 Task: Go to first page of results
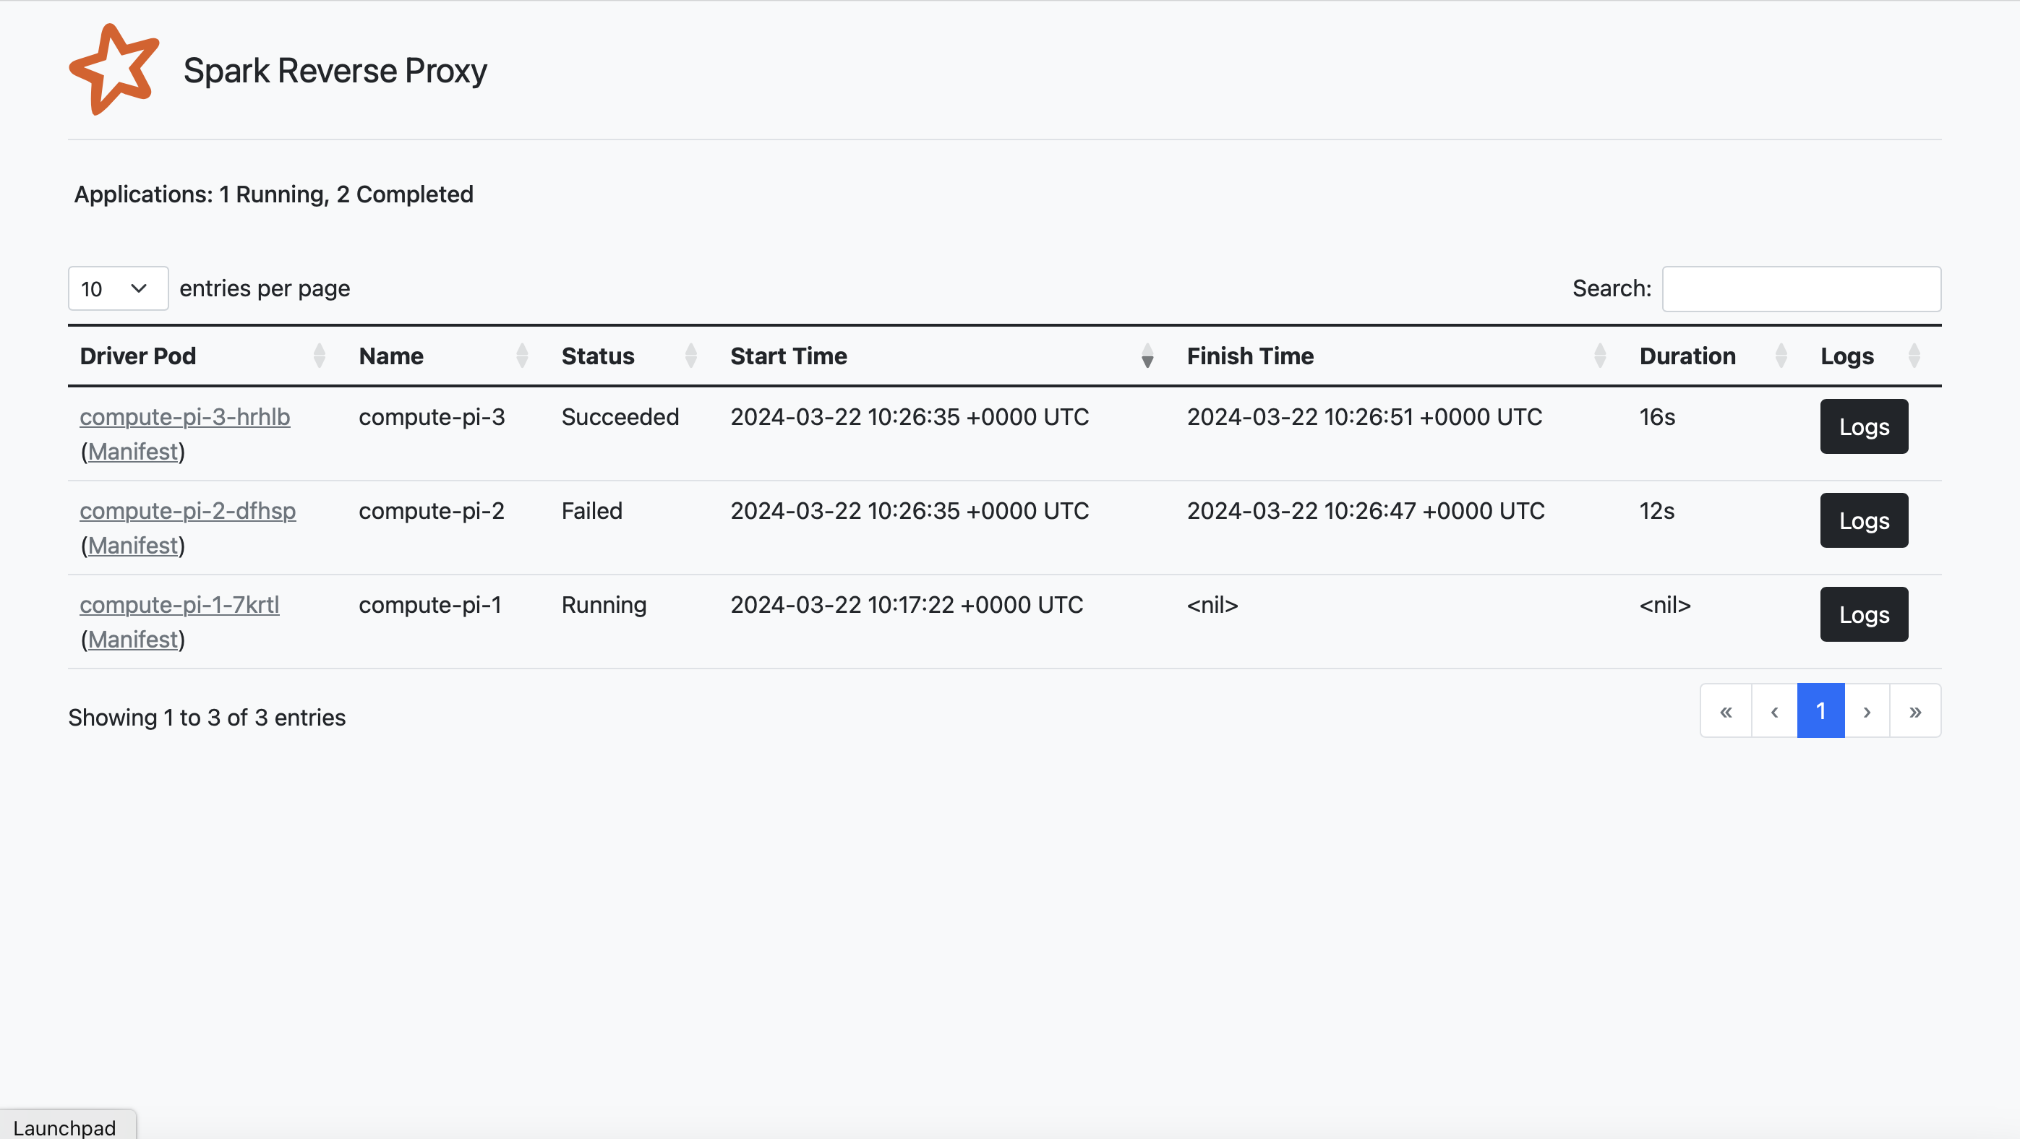click(1726, 711)
